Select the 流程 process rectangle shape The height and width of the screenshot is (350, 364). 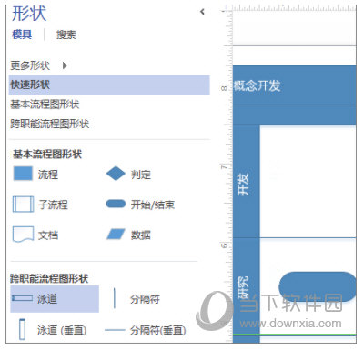click(35, 174)
